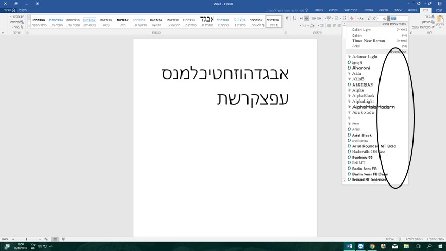Apply the heading 1 style thumbnail
The image size is (446, 251).
click(x=239, y=22)
